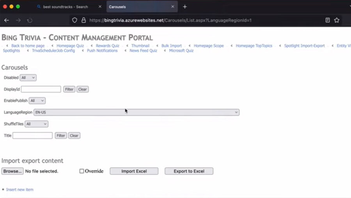Click the padlock site security icon

[x=83, y=20]
